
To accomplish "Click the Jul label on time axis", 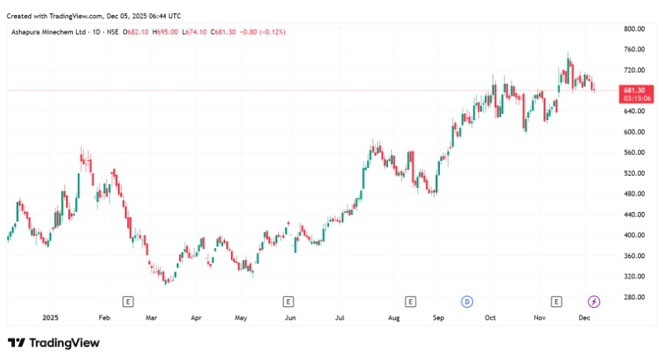I will click(x=339, y=318).
